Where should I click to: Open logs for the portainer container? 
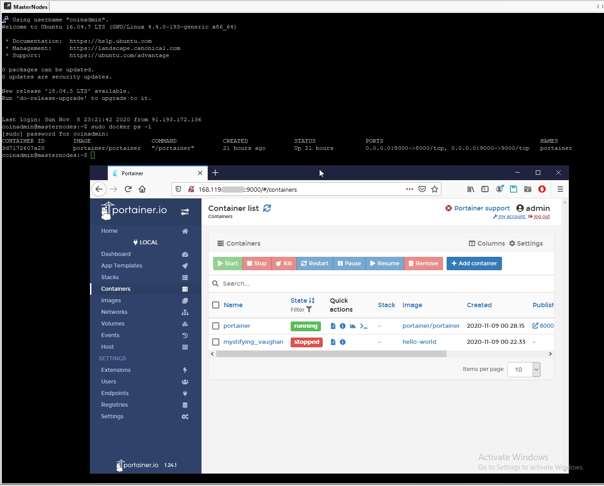click(333, 326)
